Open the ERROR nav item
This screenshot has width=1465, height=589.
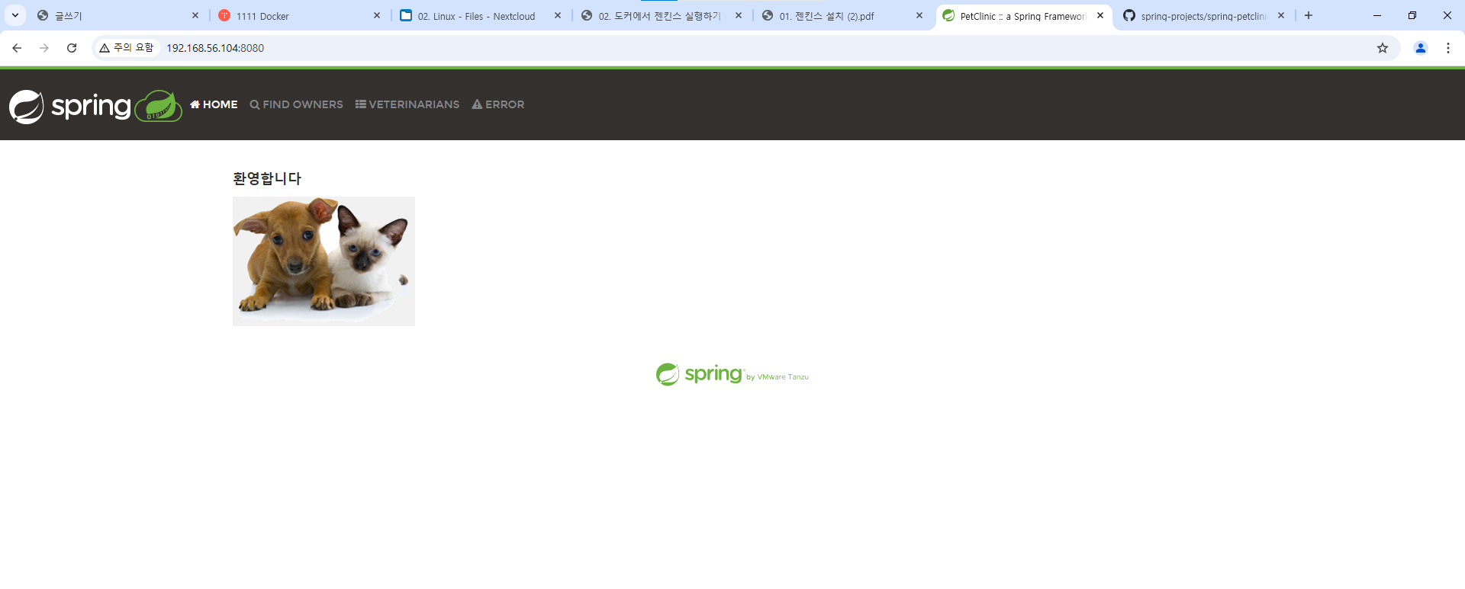[x=498, y=104]
